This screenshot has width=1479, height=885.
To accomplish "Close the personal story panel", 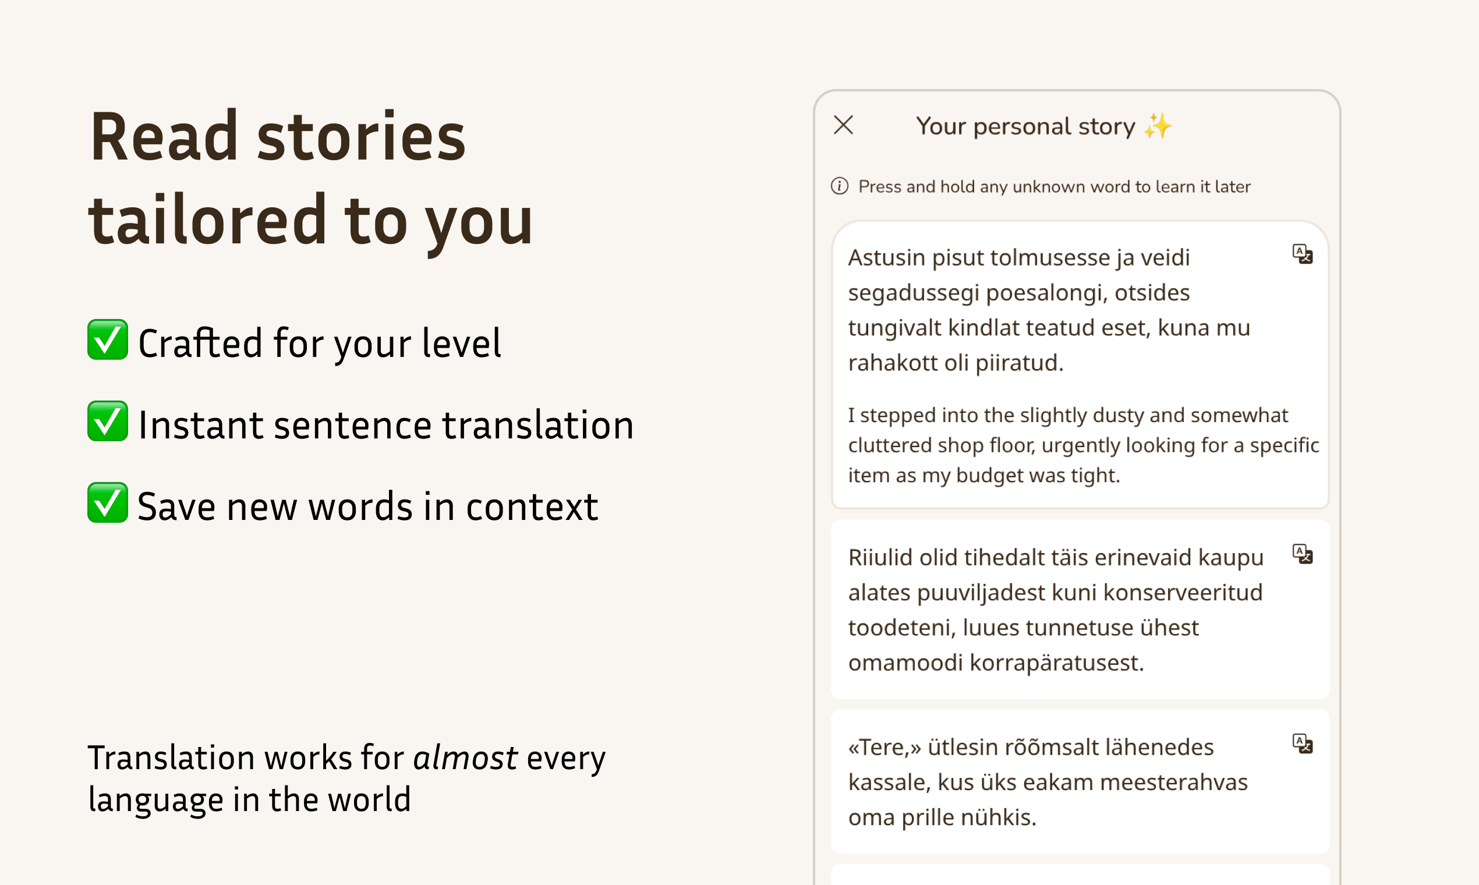I will coord(843,125).
